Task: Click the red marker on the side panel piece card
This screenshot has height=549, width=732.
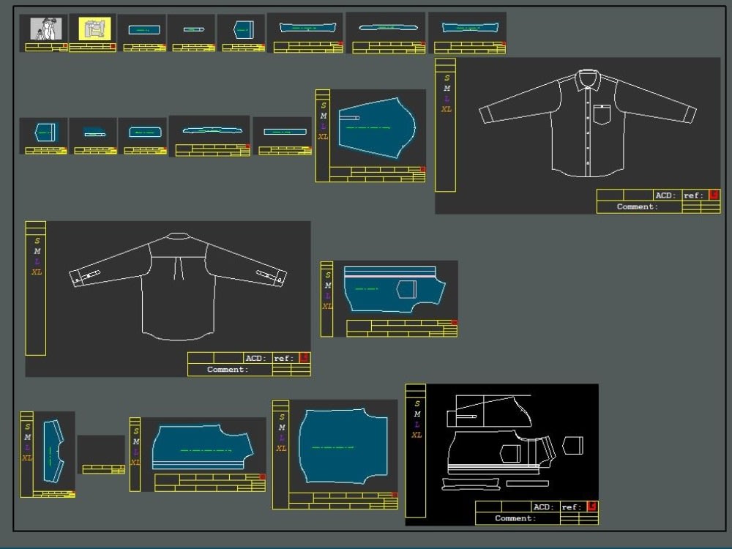Action: click(455, 322)
